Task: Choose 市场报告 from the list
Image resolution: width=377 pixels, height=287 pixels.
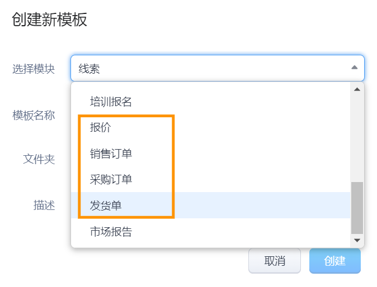Action: pos(111,232)
